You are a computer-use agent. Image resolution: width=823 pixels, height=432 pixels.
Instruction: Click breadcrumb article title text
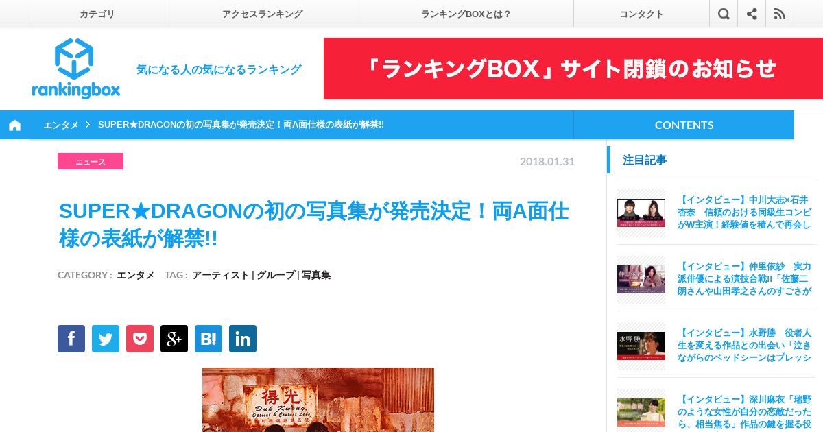(241, 125)
